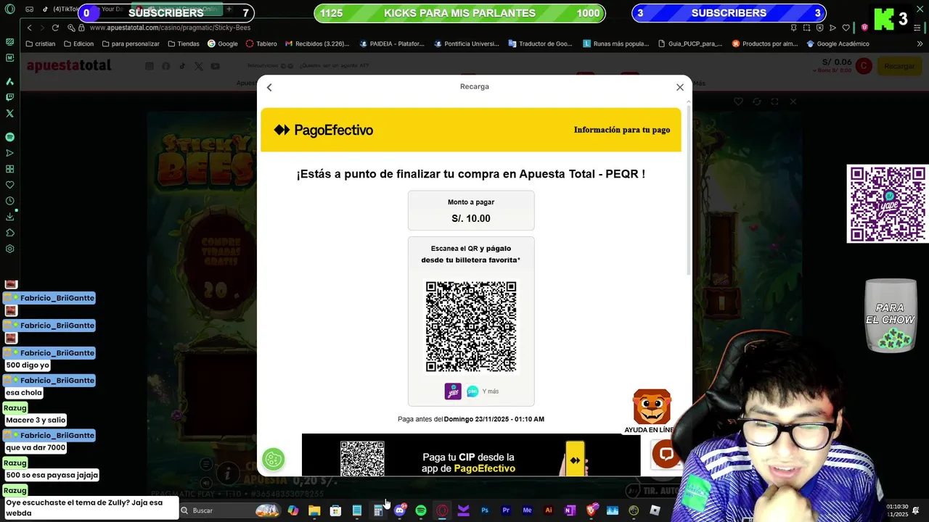Viewport: 929px width, 522px height.
Task: Click 'Y más' wallets text
Action: click(x=491, y=391)
